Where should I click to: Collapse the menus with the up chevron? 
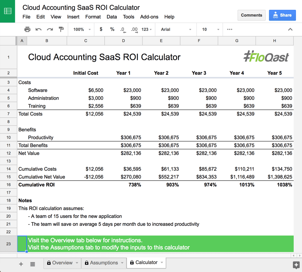click(290, 29)
